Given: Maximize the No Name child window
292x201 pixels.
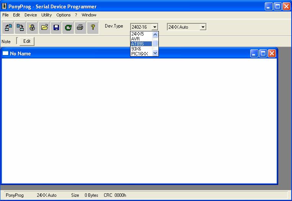Looking at the screenshot, I should pos(263,53).
